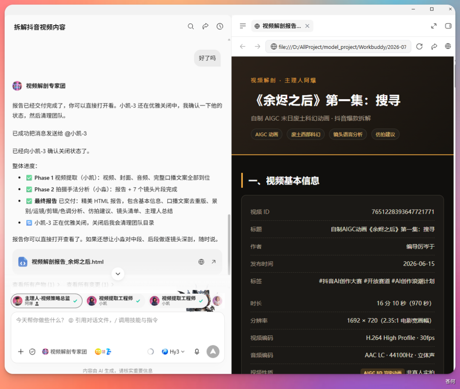
Task: Open the Hy3 model dropdown
Action: [x=173, y=352]
